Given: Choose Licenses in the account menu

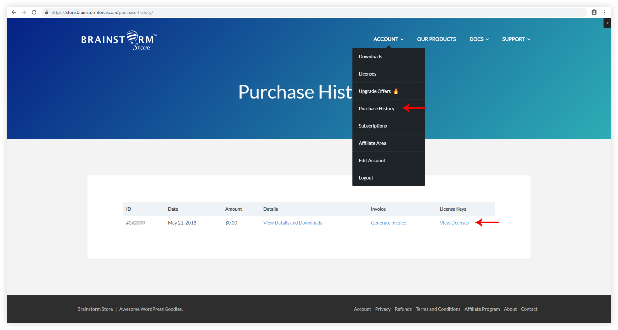Looking at the screenshot, I should click(367, 74).
